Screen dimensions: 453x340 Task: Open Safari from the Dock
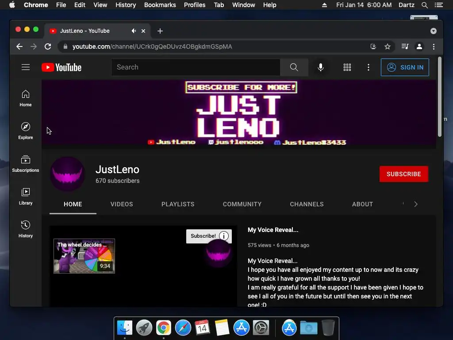(183, 328)
